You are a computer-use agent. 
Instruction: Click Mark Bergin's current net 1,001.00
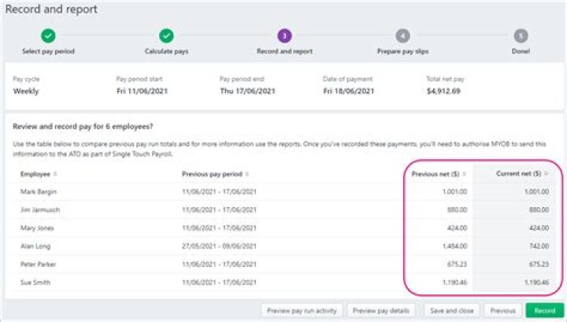[536, 192]
